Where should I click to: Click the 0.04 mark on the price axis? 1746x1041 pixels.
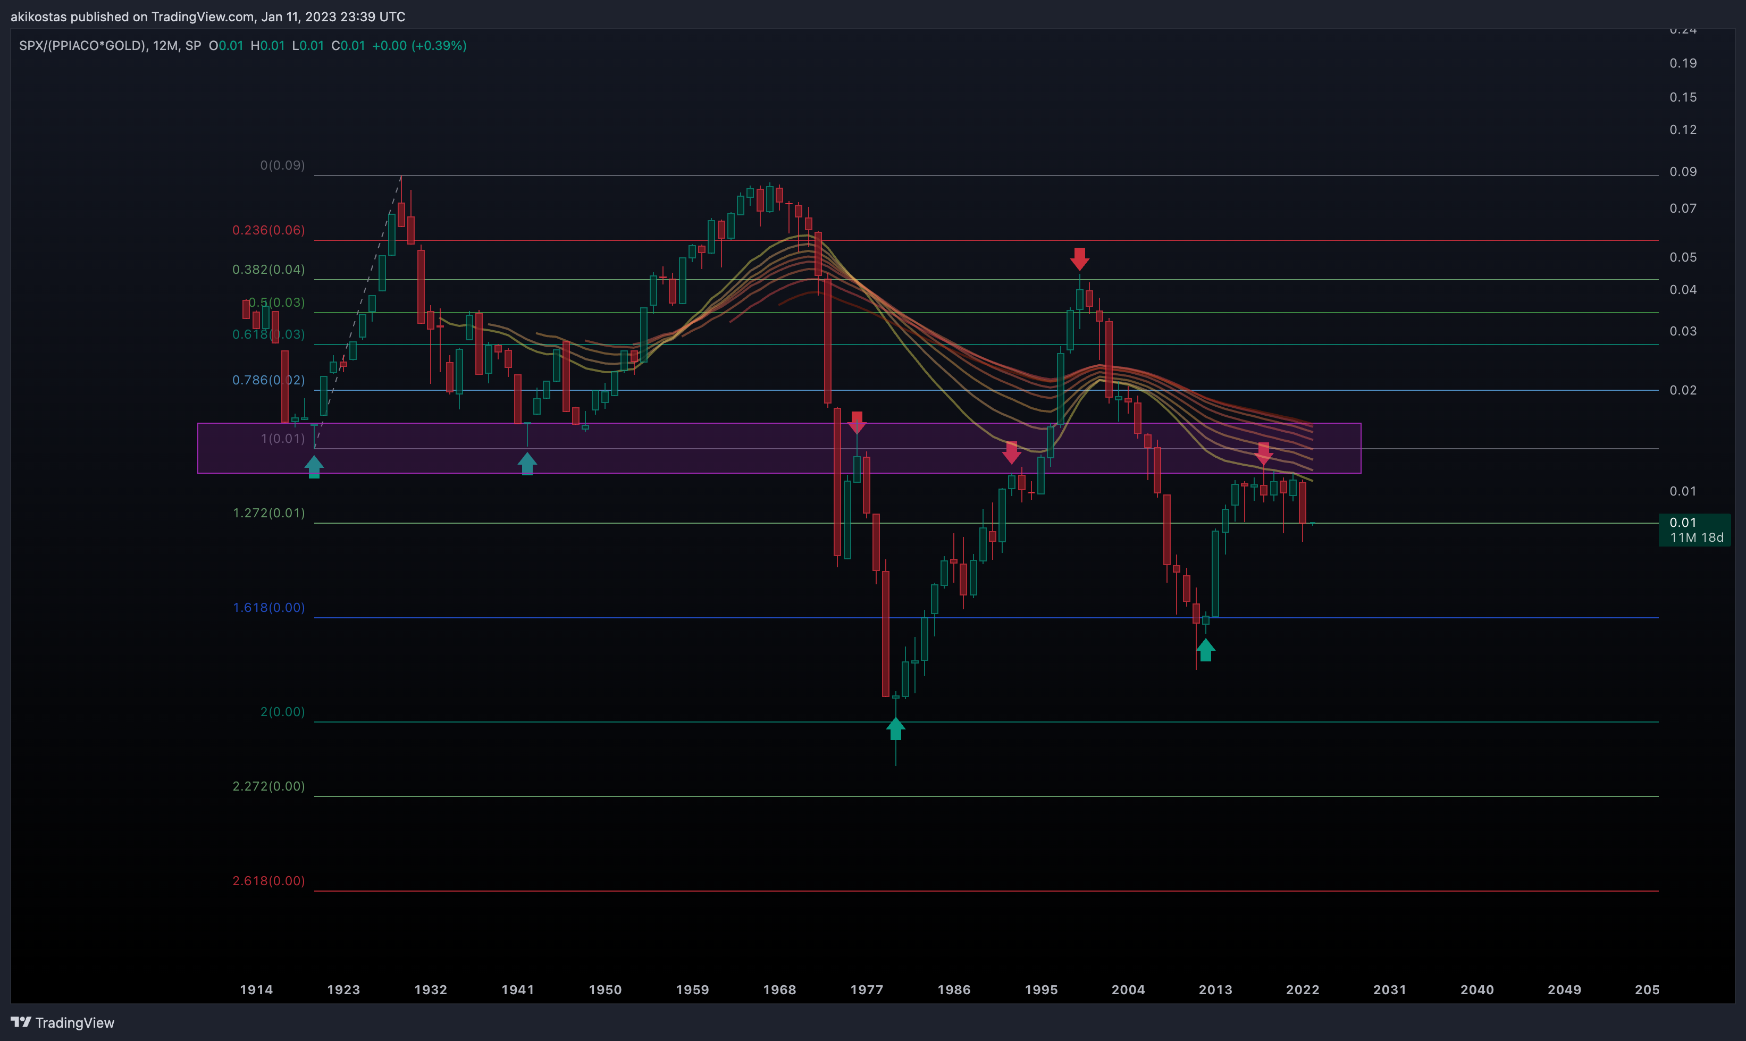pyautogui.click(x=1683, y=290)
